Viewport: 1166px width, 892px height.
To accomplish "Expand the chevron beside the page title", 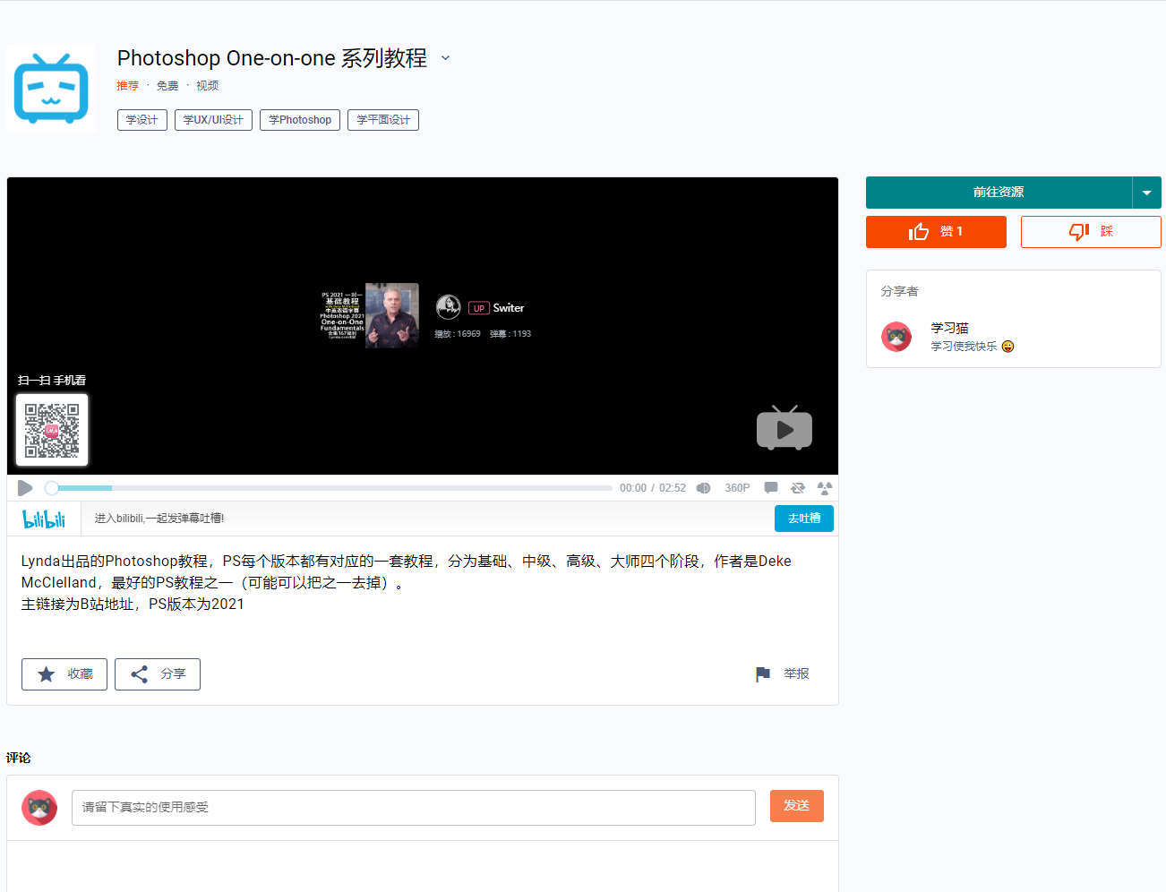I will click(445, 58).
